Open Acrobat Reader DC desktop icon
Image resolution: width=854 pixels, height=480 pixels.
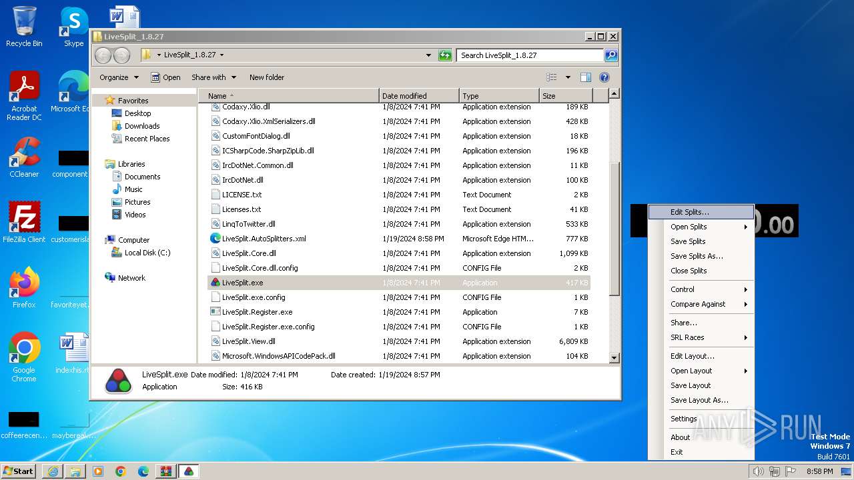click(x=24, y=96)
